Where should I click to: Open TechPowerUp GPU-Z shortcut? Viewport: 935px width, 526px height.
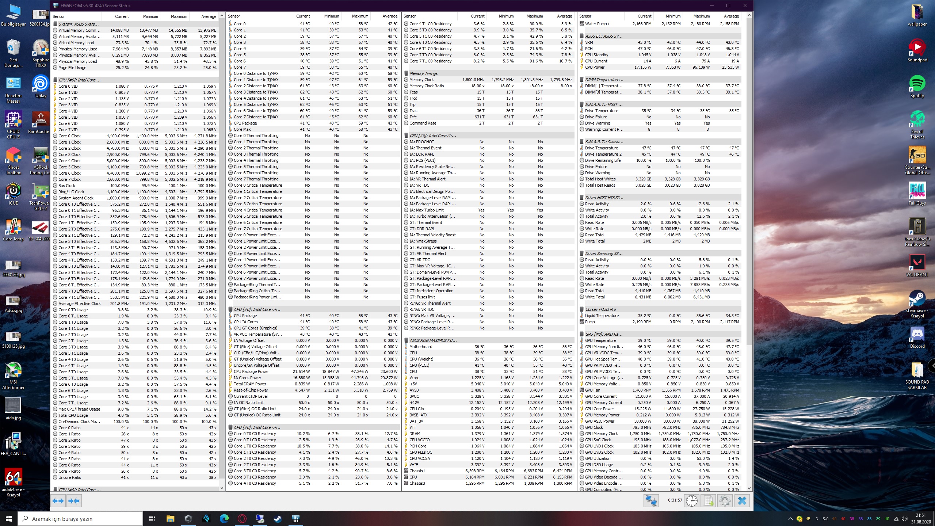[41, 197]
